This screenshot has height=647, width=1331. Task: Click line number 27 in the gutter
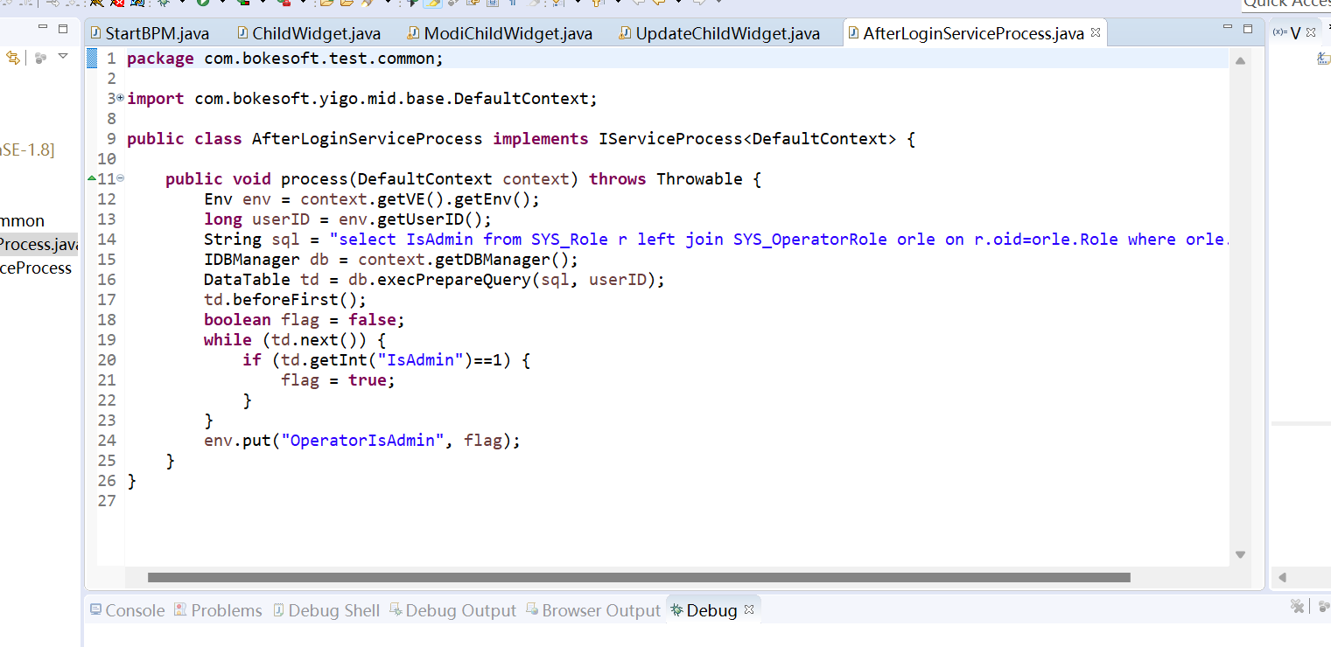click(x=107, y=500)
